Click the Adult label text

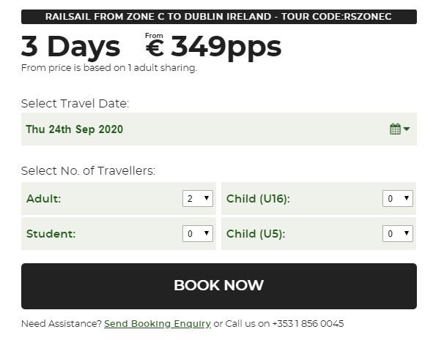[44, 198]
